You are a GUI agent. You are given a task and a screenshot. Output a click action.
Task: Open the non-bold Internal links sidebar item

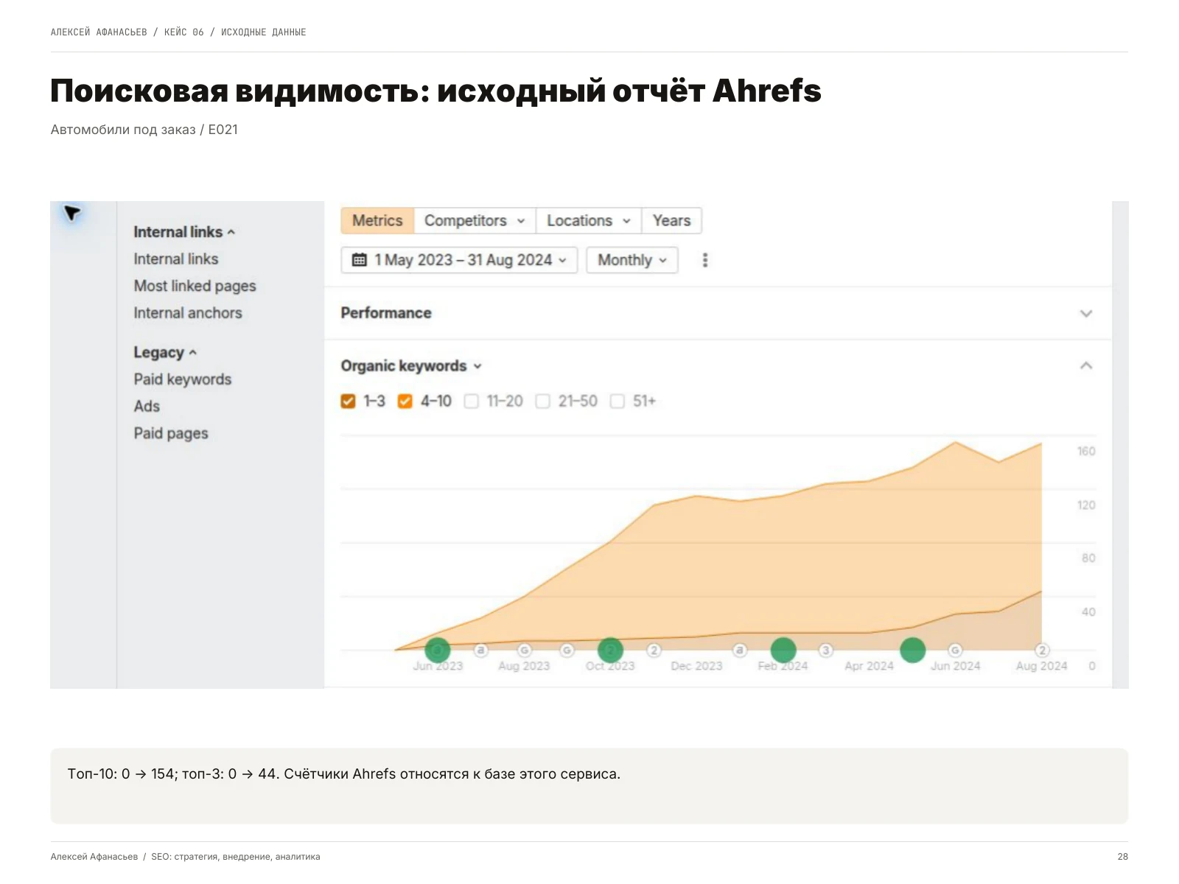176,259
